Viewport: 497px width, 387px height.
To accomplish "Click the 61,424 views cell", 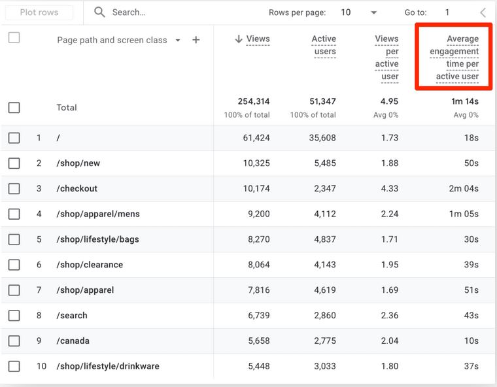I will pos(256,138).
